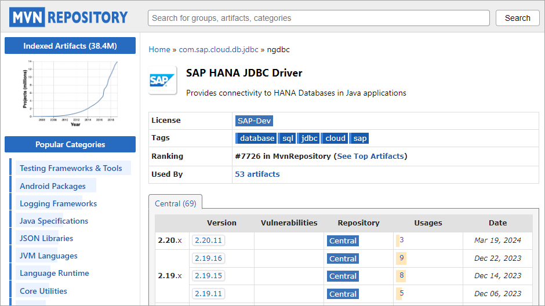Open Language Runtime category
The width and height of the screenshot is (545, 306).
[x=54, y=273]
